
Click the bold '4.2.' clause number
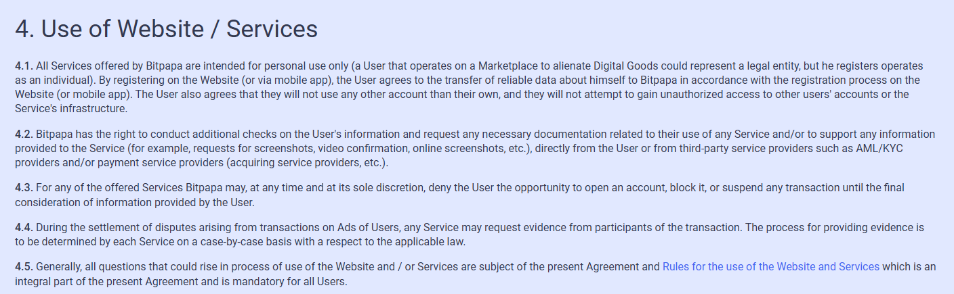pyautogui.click(x=24, y=134)
